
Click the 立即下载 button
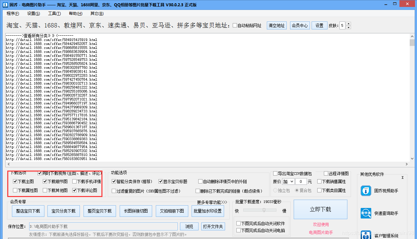click(321, 209)
